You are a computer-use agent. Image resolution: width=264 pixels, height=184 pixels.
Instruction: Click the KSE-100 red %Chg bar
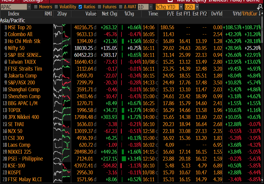coord(121,166)
